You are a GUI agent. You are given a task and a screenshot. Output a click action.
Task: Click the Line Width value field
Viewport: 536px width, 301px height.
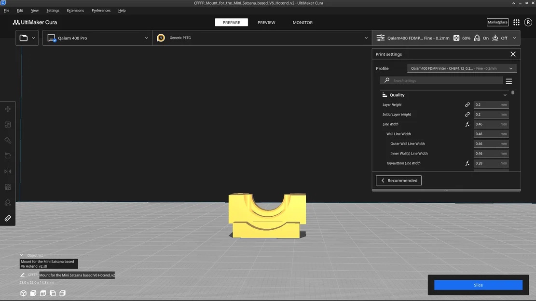click(491, 124)
